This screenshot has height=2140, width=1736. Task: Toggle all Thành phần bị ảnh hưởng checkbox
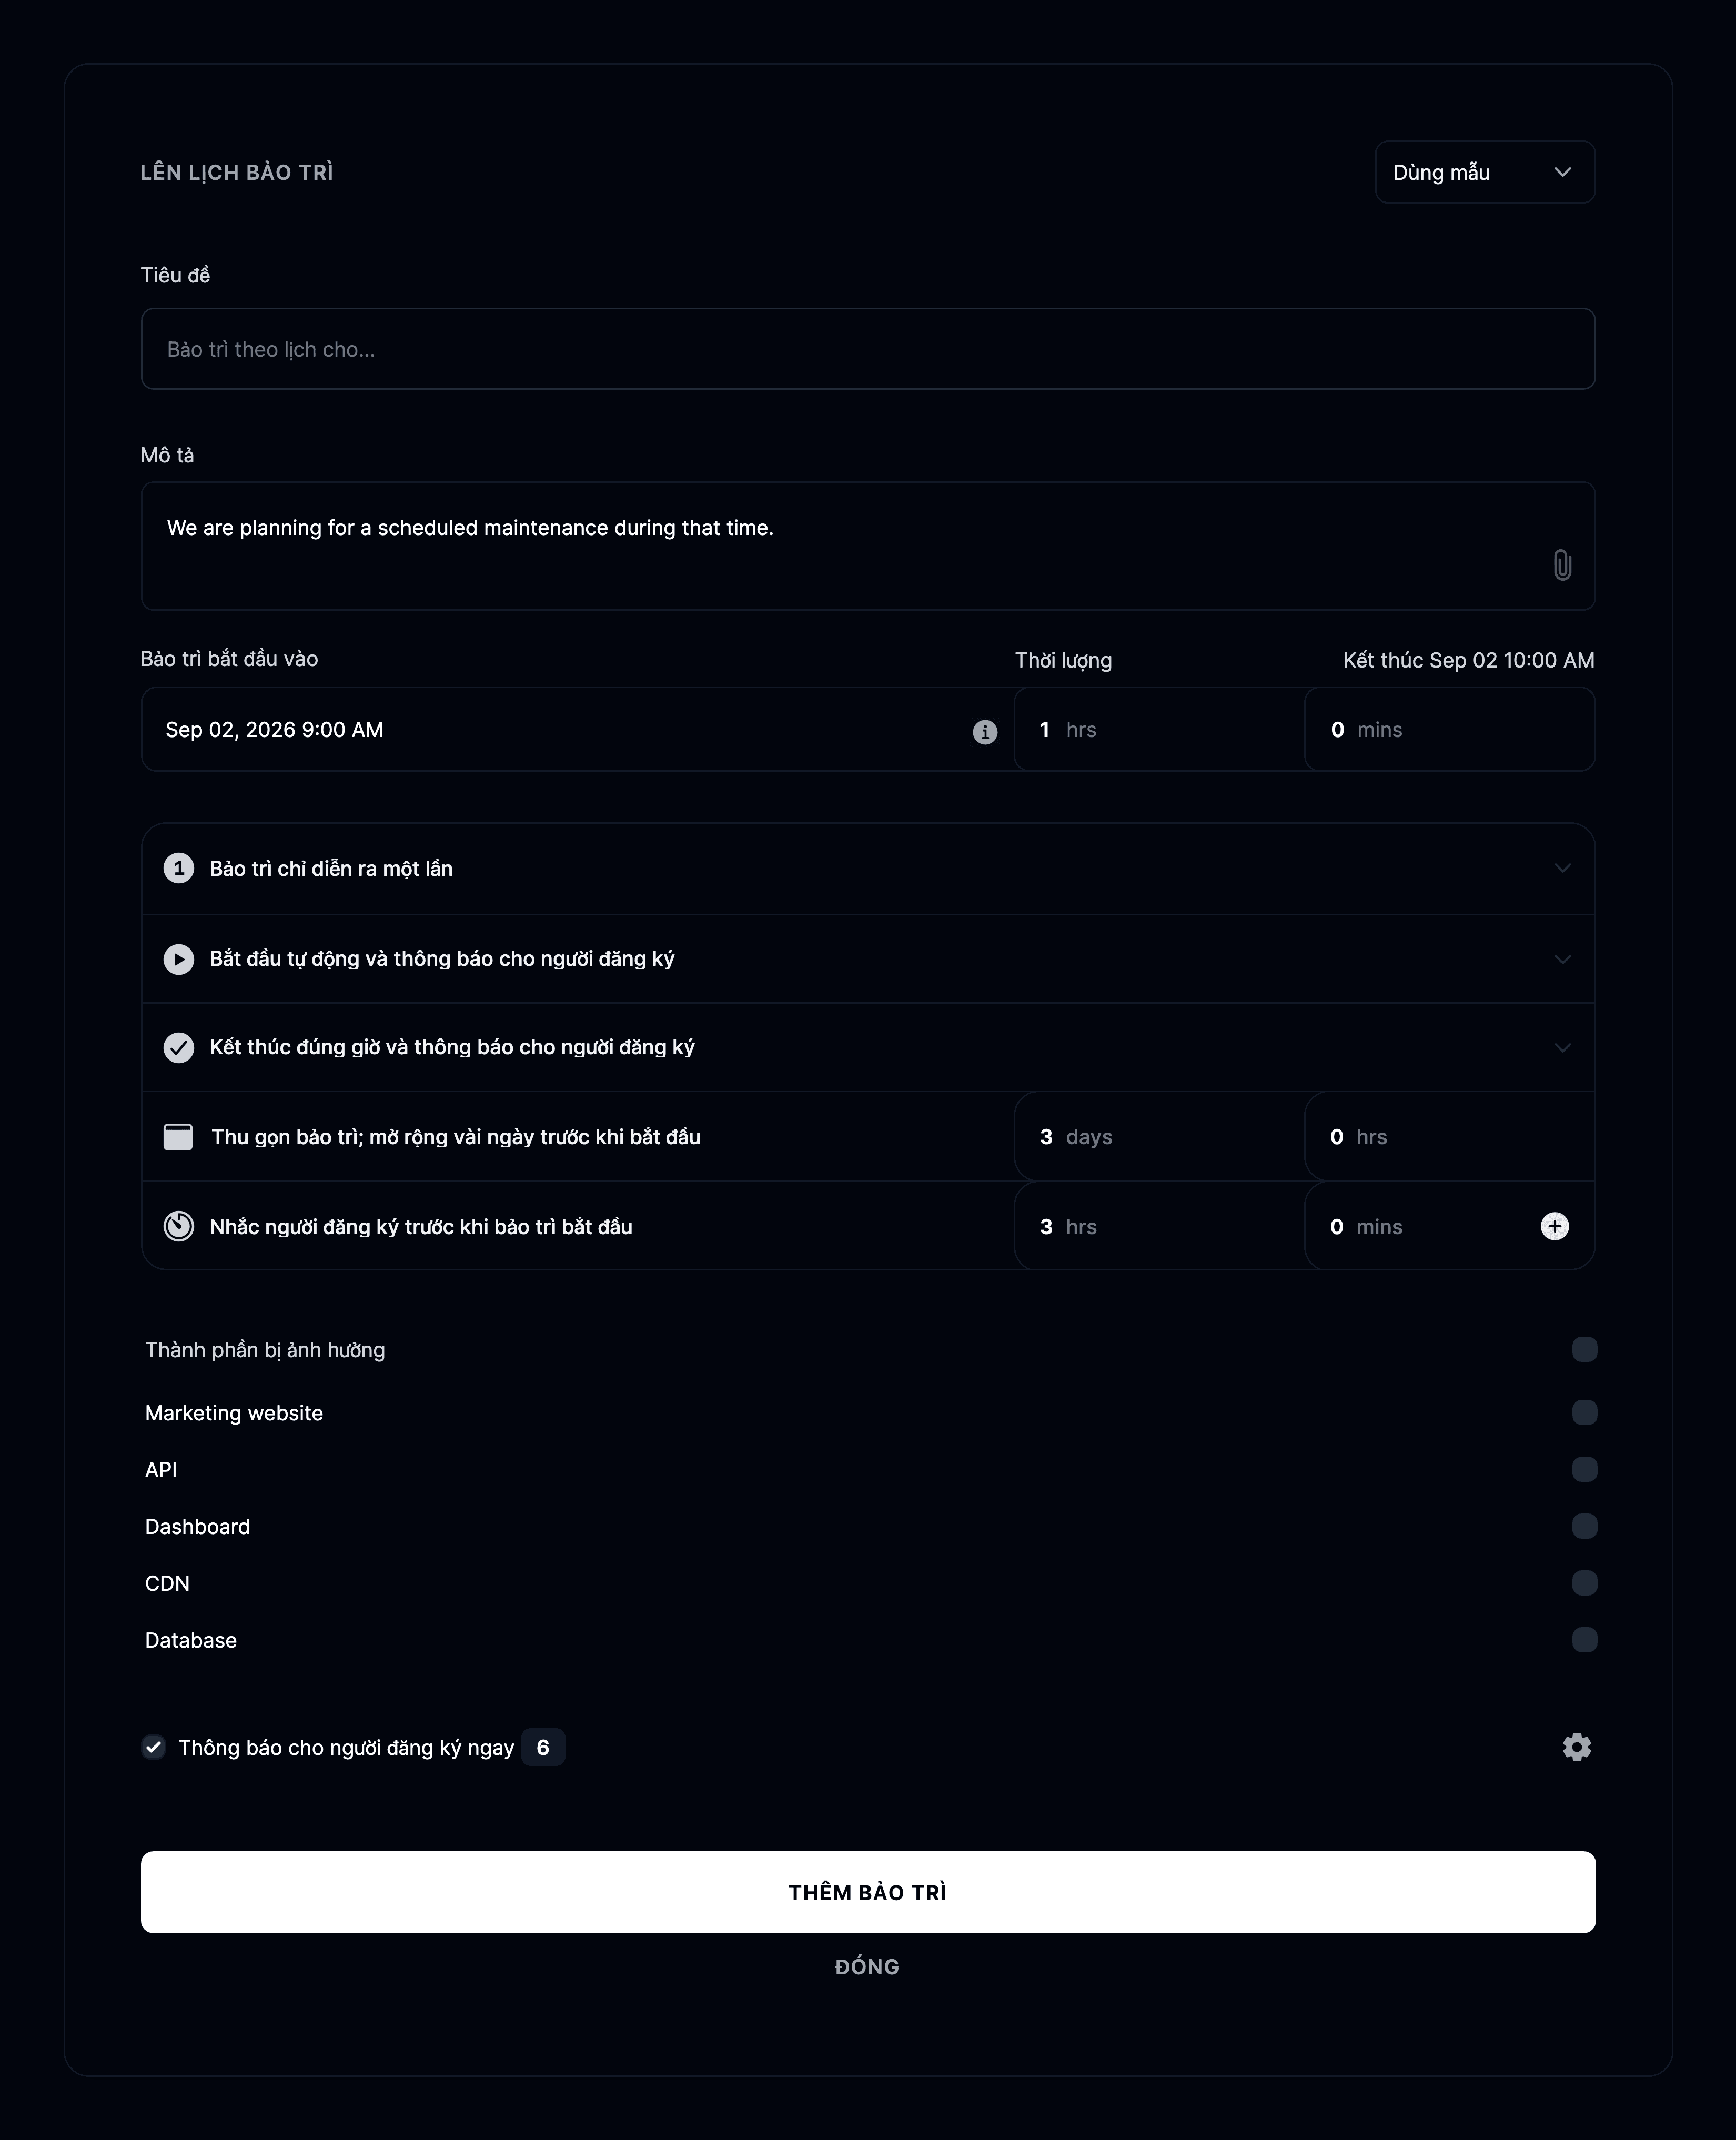click(x=1584, y=1349)
